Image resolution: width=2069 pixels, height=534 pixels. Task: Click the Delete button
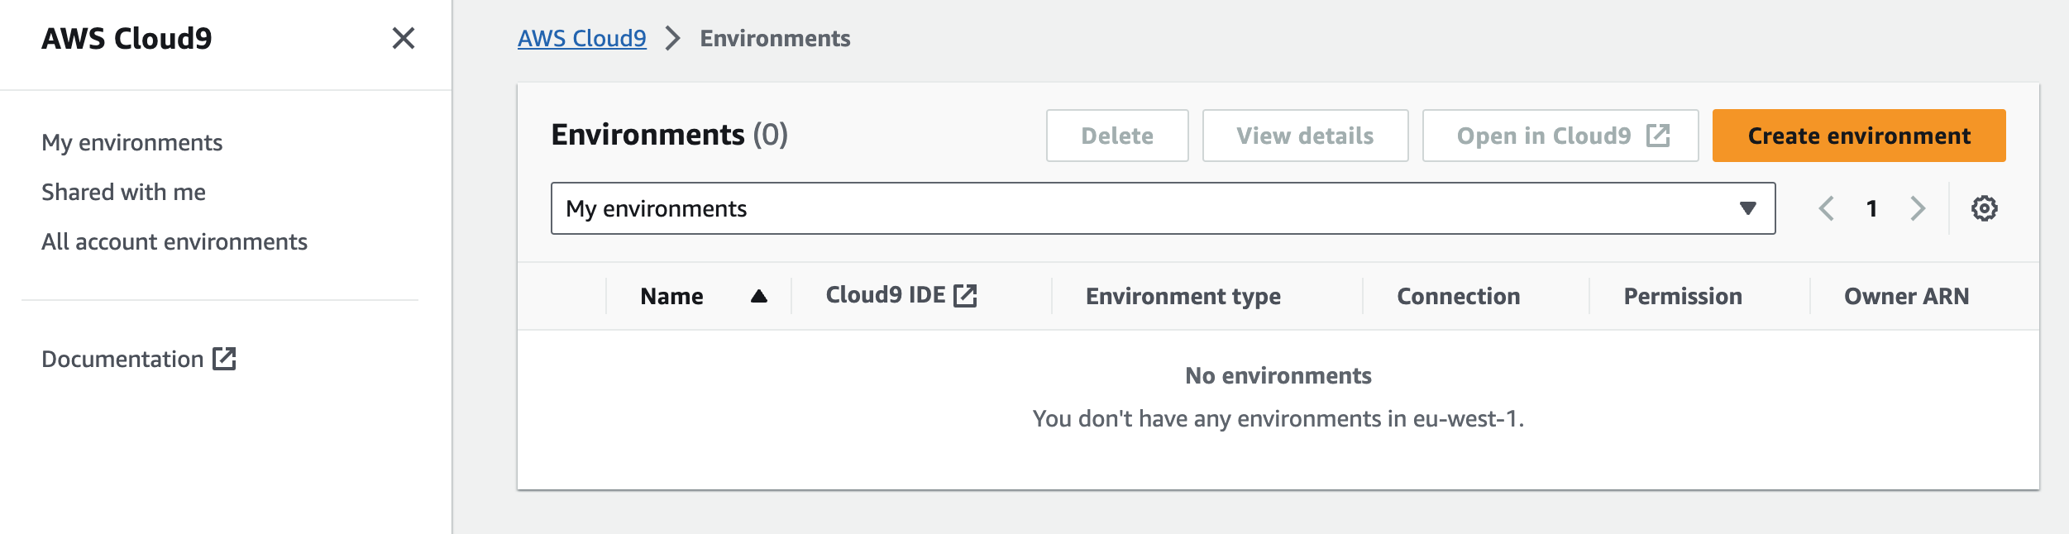tap(1116, 136)
